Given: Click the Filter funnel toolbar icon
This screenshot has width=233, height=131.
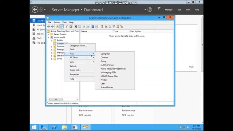Looking at the screenshot, I should point(114,27).
